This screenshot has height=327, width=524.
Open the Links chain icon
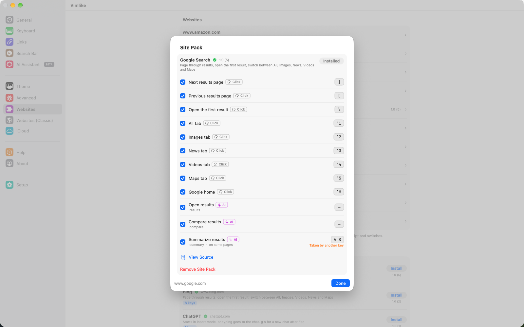tap(9, 42)
